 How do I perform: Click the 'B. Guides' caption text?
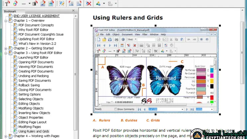tap(129, 120)
